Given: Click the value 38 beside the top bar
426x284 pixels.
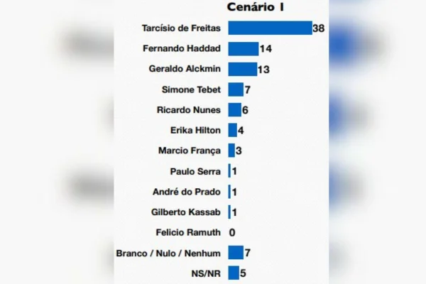Looking at the screenshot, I should (318, 28).
